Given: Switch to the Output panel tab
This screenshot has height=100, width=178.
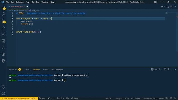Looking at the screenshot, I should (x=27, y=69).
